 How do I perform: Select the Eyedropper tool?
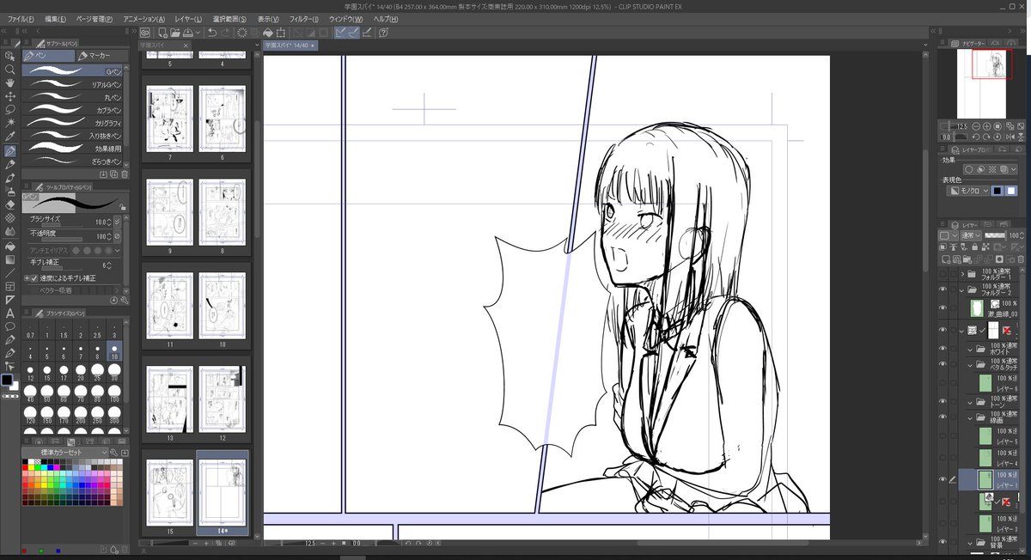pos(10,137)
